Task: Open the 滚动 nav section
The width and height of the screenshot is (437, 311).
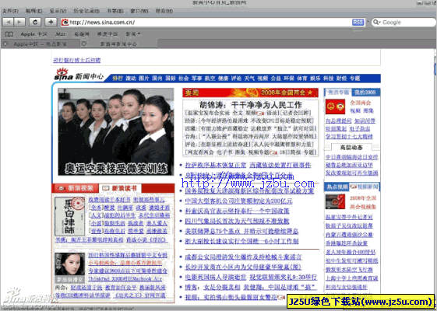Action: [131, 79]
